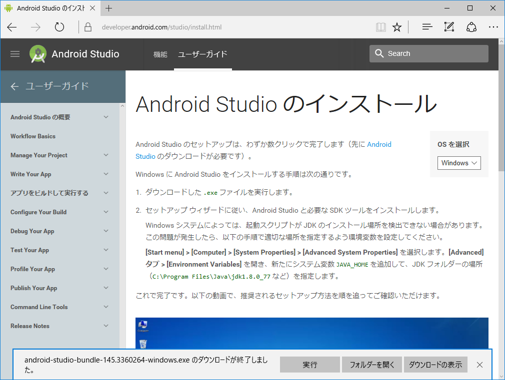This screenshot has width=505, height=380.
Task: Click the Android Studio logo icon
Action: tap(38, 54)
